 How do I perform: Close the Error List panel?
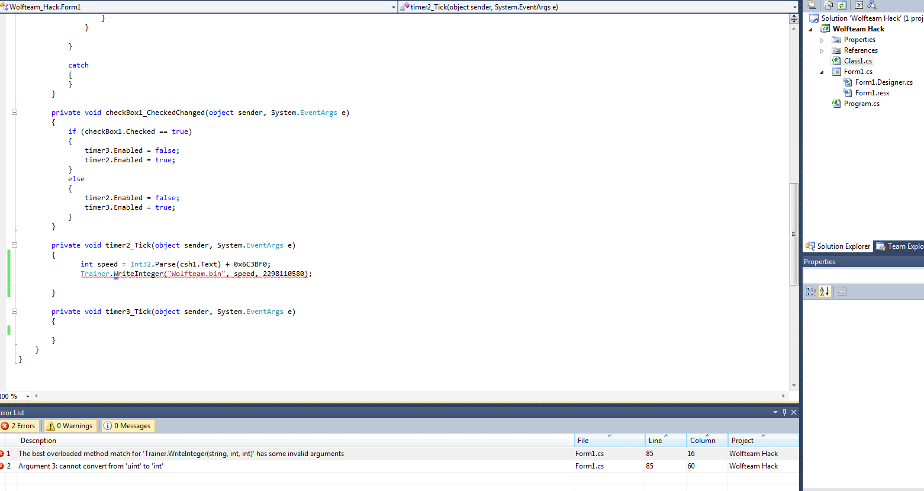[794, 412]
